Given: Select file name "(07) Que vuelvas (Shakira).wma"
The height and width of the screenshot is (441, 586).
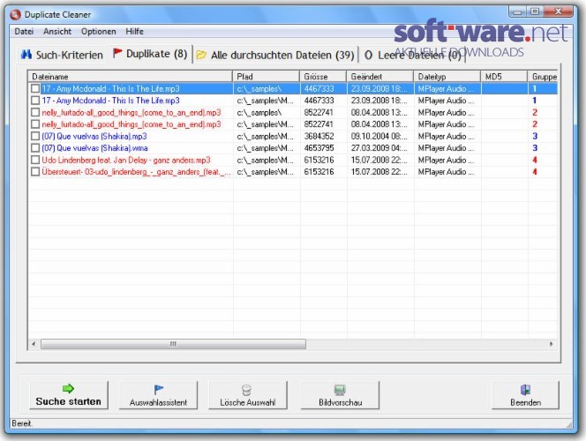Looking at the screenshot, I should point(94,148).
